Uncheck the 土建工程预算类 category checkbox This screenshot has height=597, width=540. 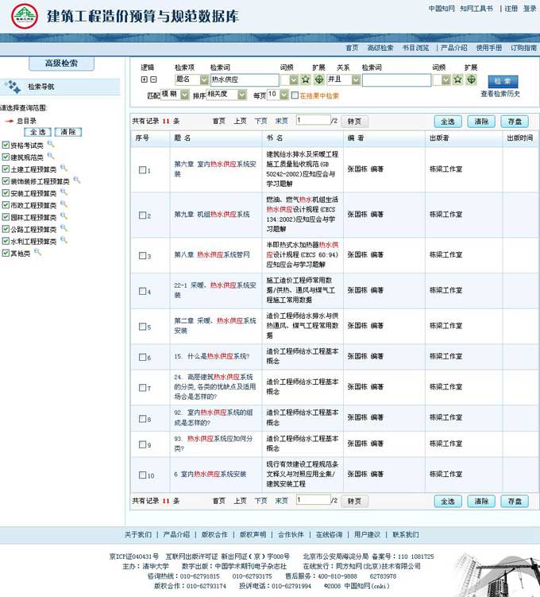(6, 169)
